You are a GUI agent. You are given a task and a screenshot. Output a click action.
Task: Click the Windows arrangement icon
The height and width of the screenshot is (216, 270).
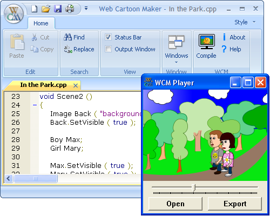[x=176, y=42]
